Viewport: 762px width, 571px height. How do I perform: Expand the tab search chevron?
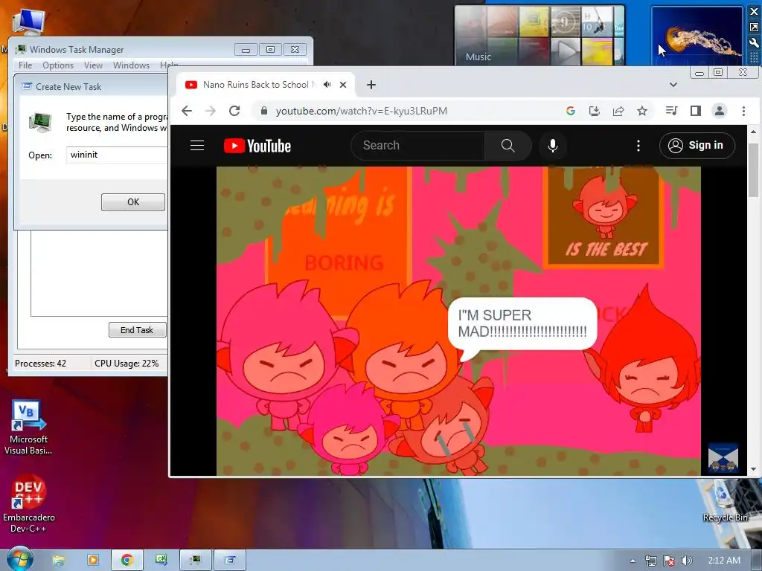pos(673,85)
